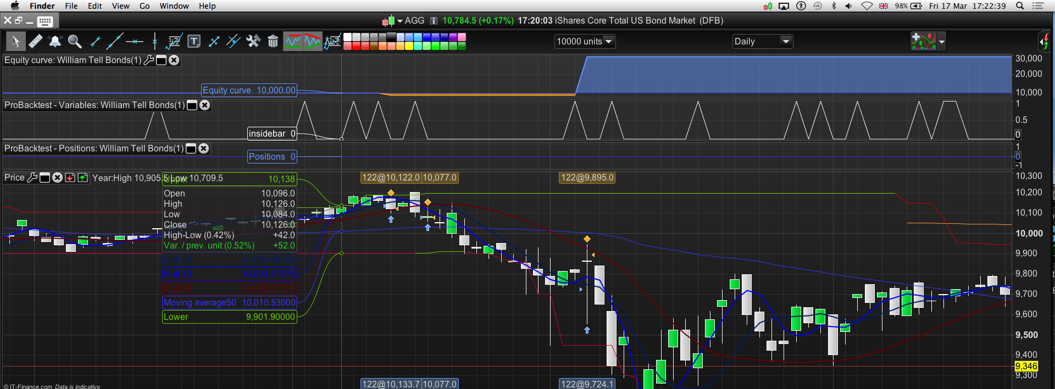Select the ruler measurement tool
This screenshot has width=1055, height=389.
(36, 41)
